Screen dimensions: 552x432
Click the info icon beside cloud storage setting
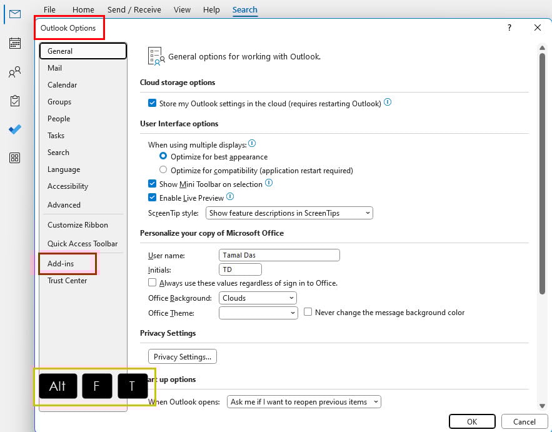pos(388,102)
